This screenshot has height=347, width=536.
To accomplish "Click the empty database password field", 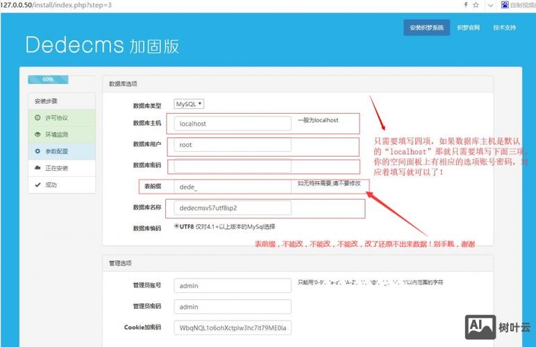I will [x=232, y=167].
